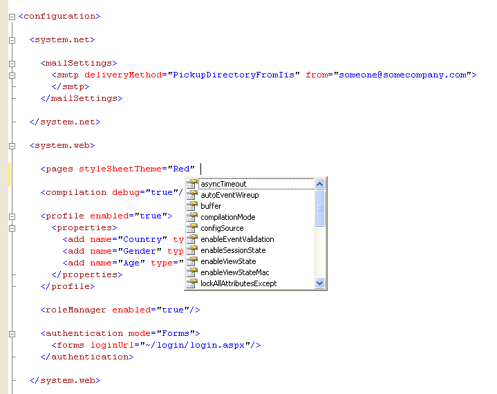Click the closing </system.net> tag
Viewport: 497px width, 394px height.
tap(65, 122)
